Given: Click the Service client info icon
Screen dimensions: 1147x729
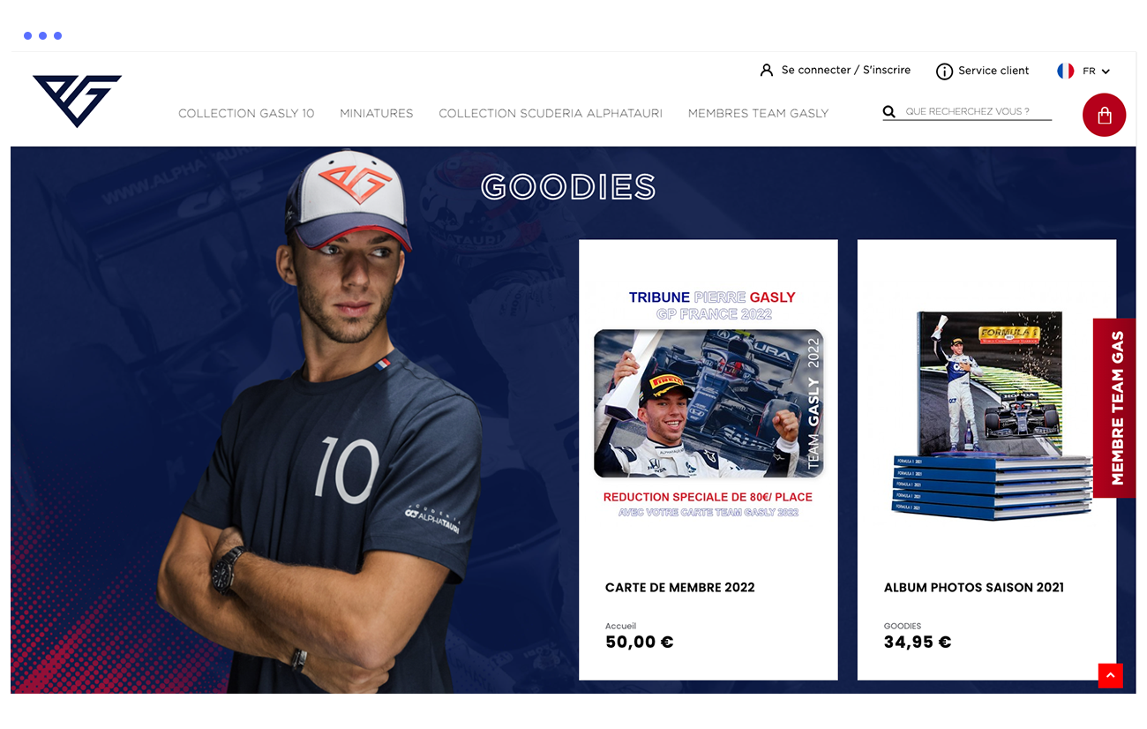Looking at the screenshot, I should pyautogui.click(x=944, y=71).
